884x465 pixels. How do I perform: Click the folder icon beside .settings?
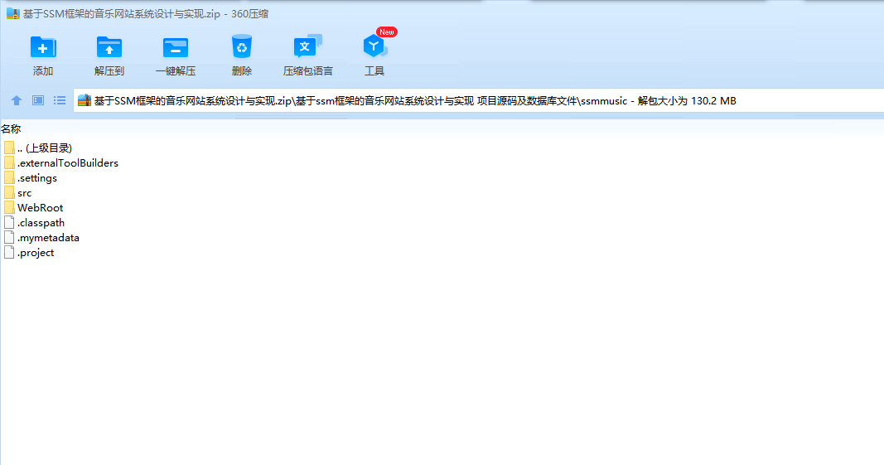[9, 177]
